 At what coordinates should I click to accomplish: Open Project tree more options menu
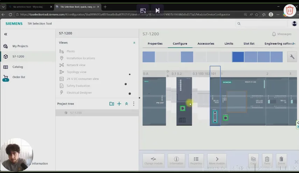(134, 104)
